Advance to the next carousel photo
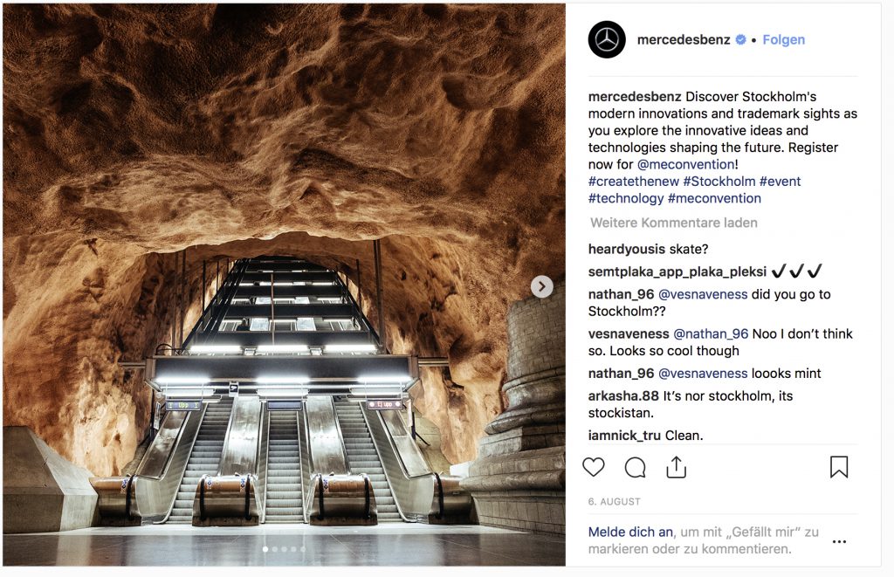894x577 pixels. coord(541,286)
